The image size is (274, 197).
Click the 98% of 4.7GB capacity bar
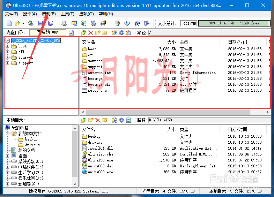tap(234, 23)
